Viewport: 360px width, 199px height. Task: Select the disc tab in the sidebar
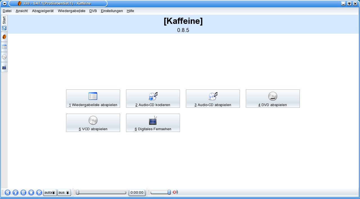(x=4, y=57)
